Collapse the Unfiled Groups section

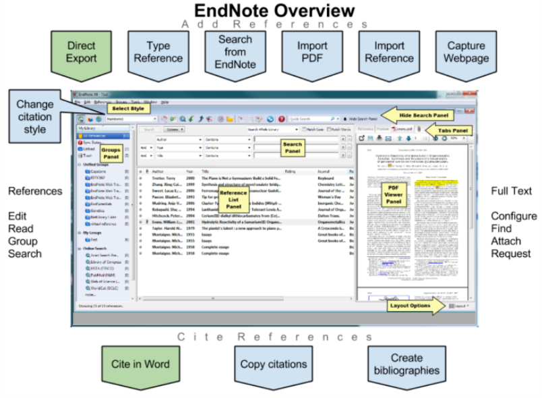[80, 165]
